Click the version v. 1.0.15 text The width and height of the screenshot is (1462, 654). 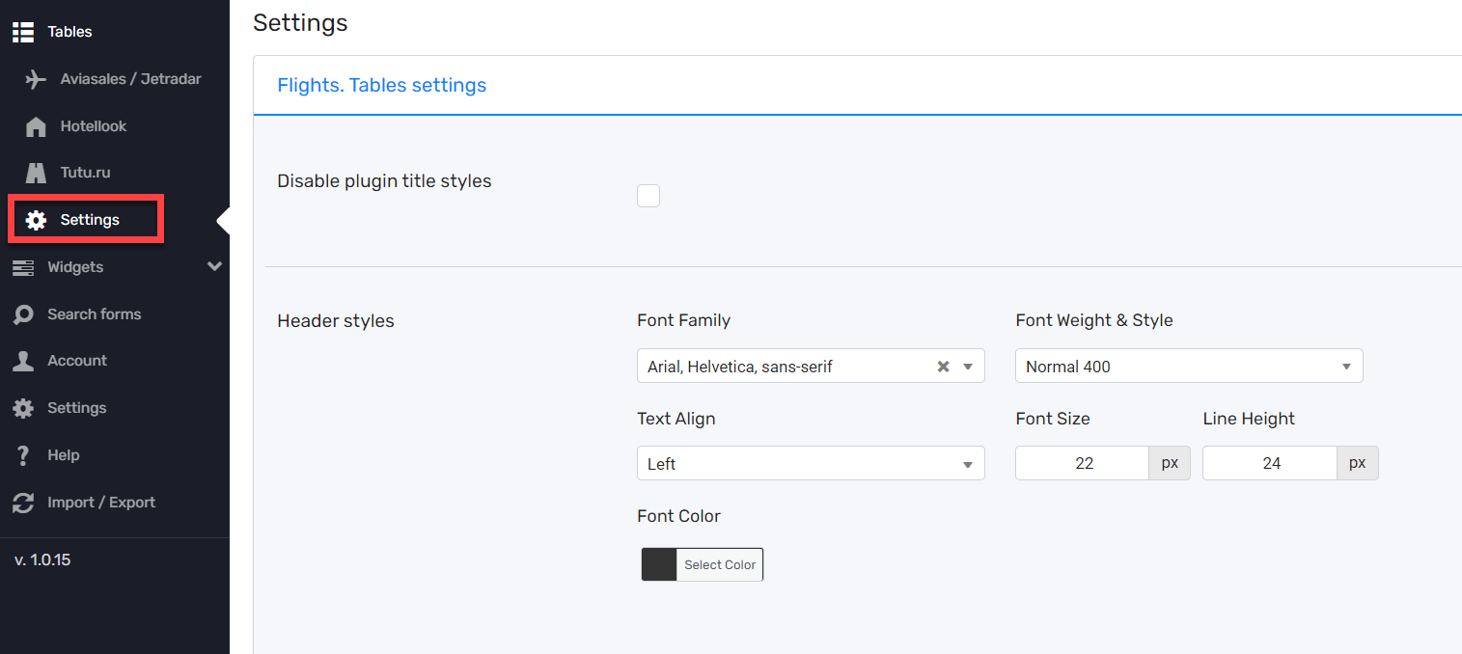[x=42, y=559]
